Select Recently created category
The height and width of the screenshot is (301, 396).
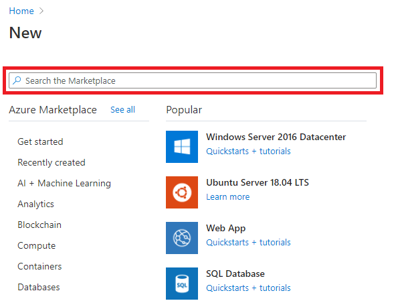[52, 162]
